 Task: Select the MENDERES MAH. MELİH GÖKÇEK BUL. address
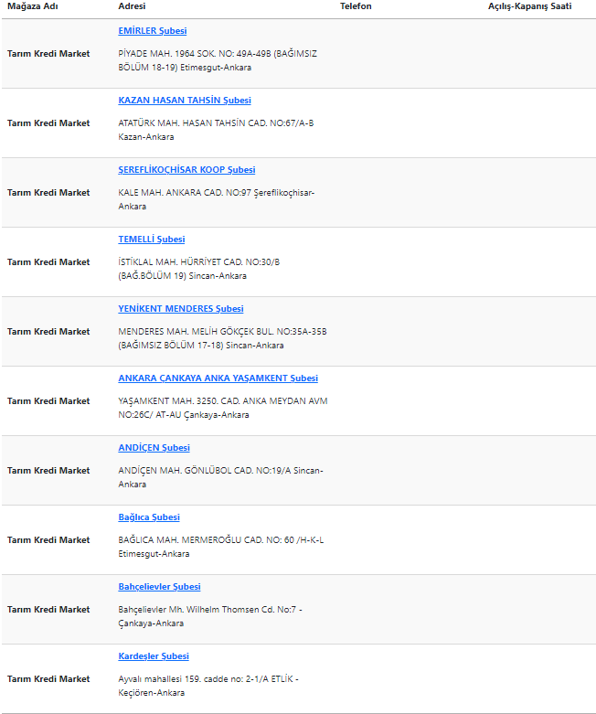click(223, 338)
